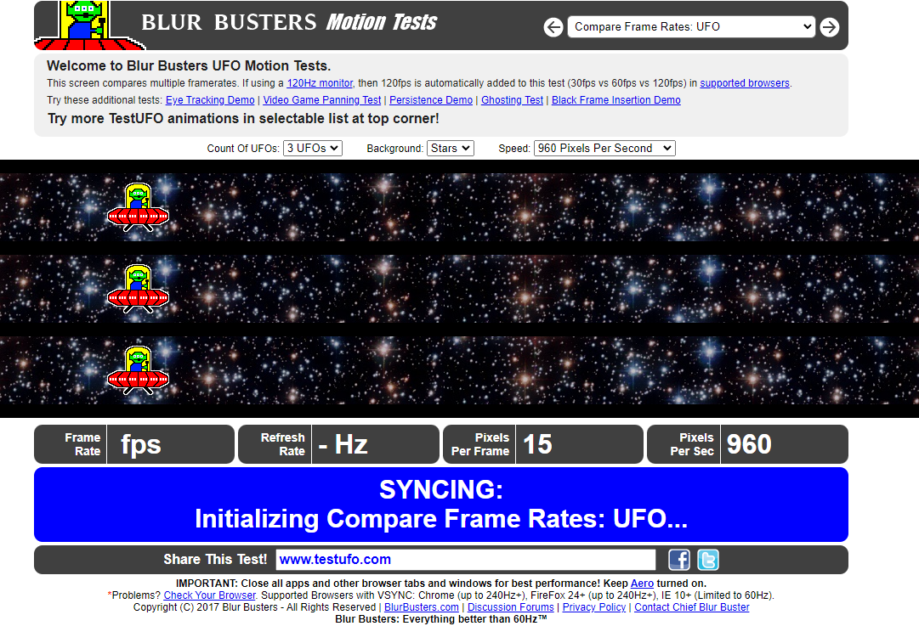This screenshot has height=643, width=919.
Task: Visit the BlurBusters.com link
Action: click(x=422, y=607)
